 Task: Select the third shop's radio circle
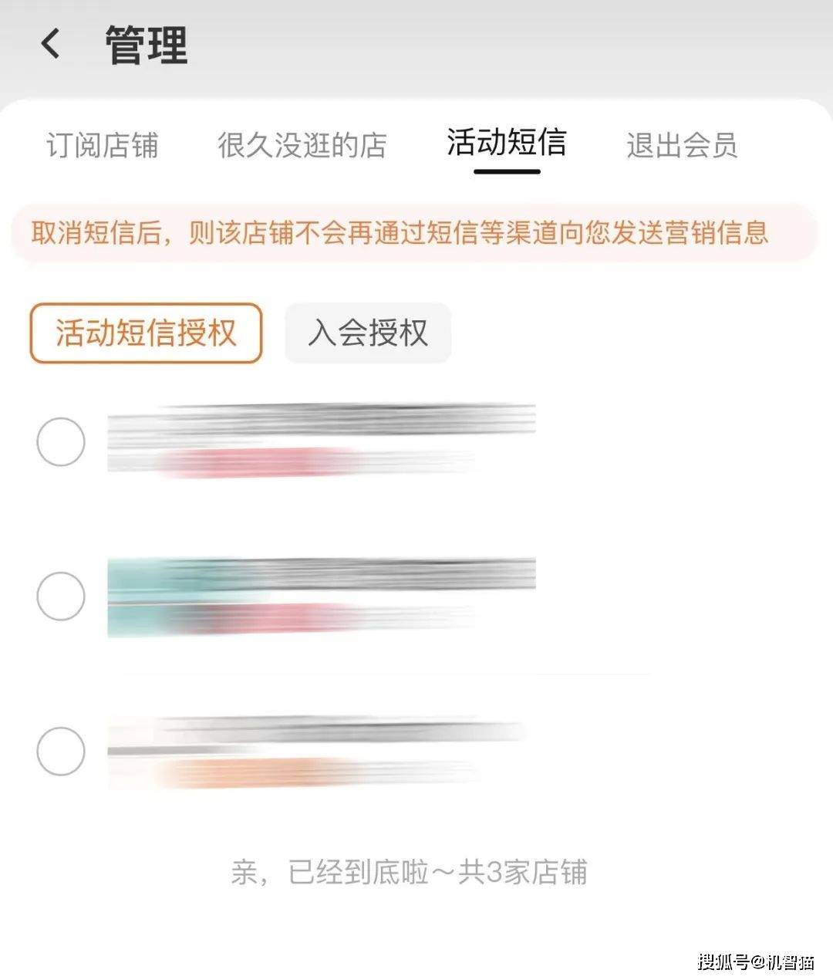click(61, 751)
